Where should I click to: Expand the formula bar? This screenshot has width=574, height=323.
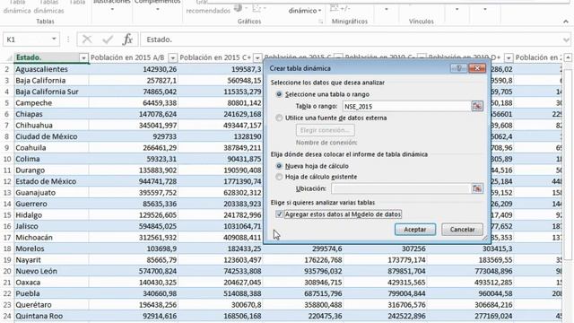click(x=566, y=39)
